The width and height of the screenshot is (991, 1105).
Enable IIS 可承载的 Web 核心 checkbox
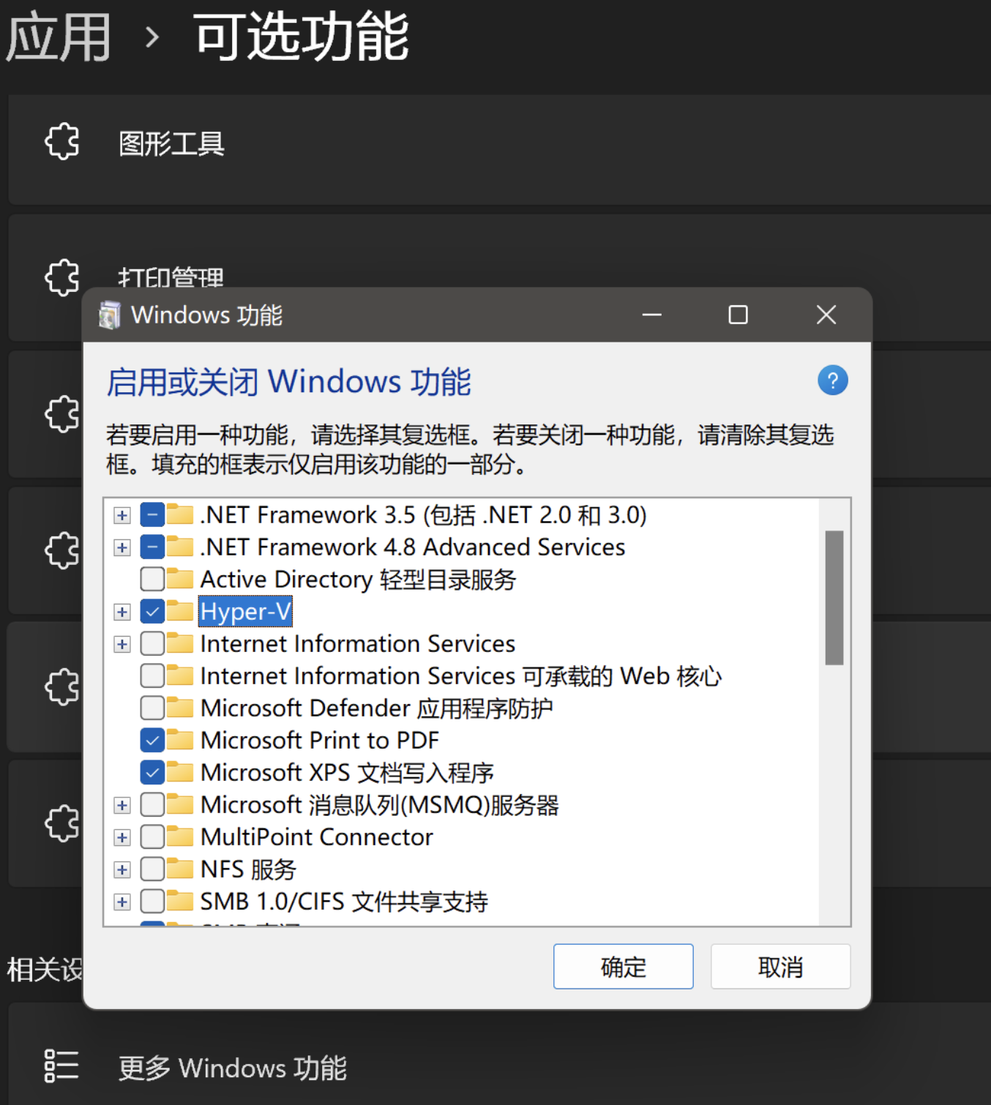(152, 676)
